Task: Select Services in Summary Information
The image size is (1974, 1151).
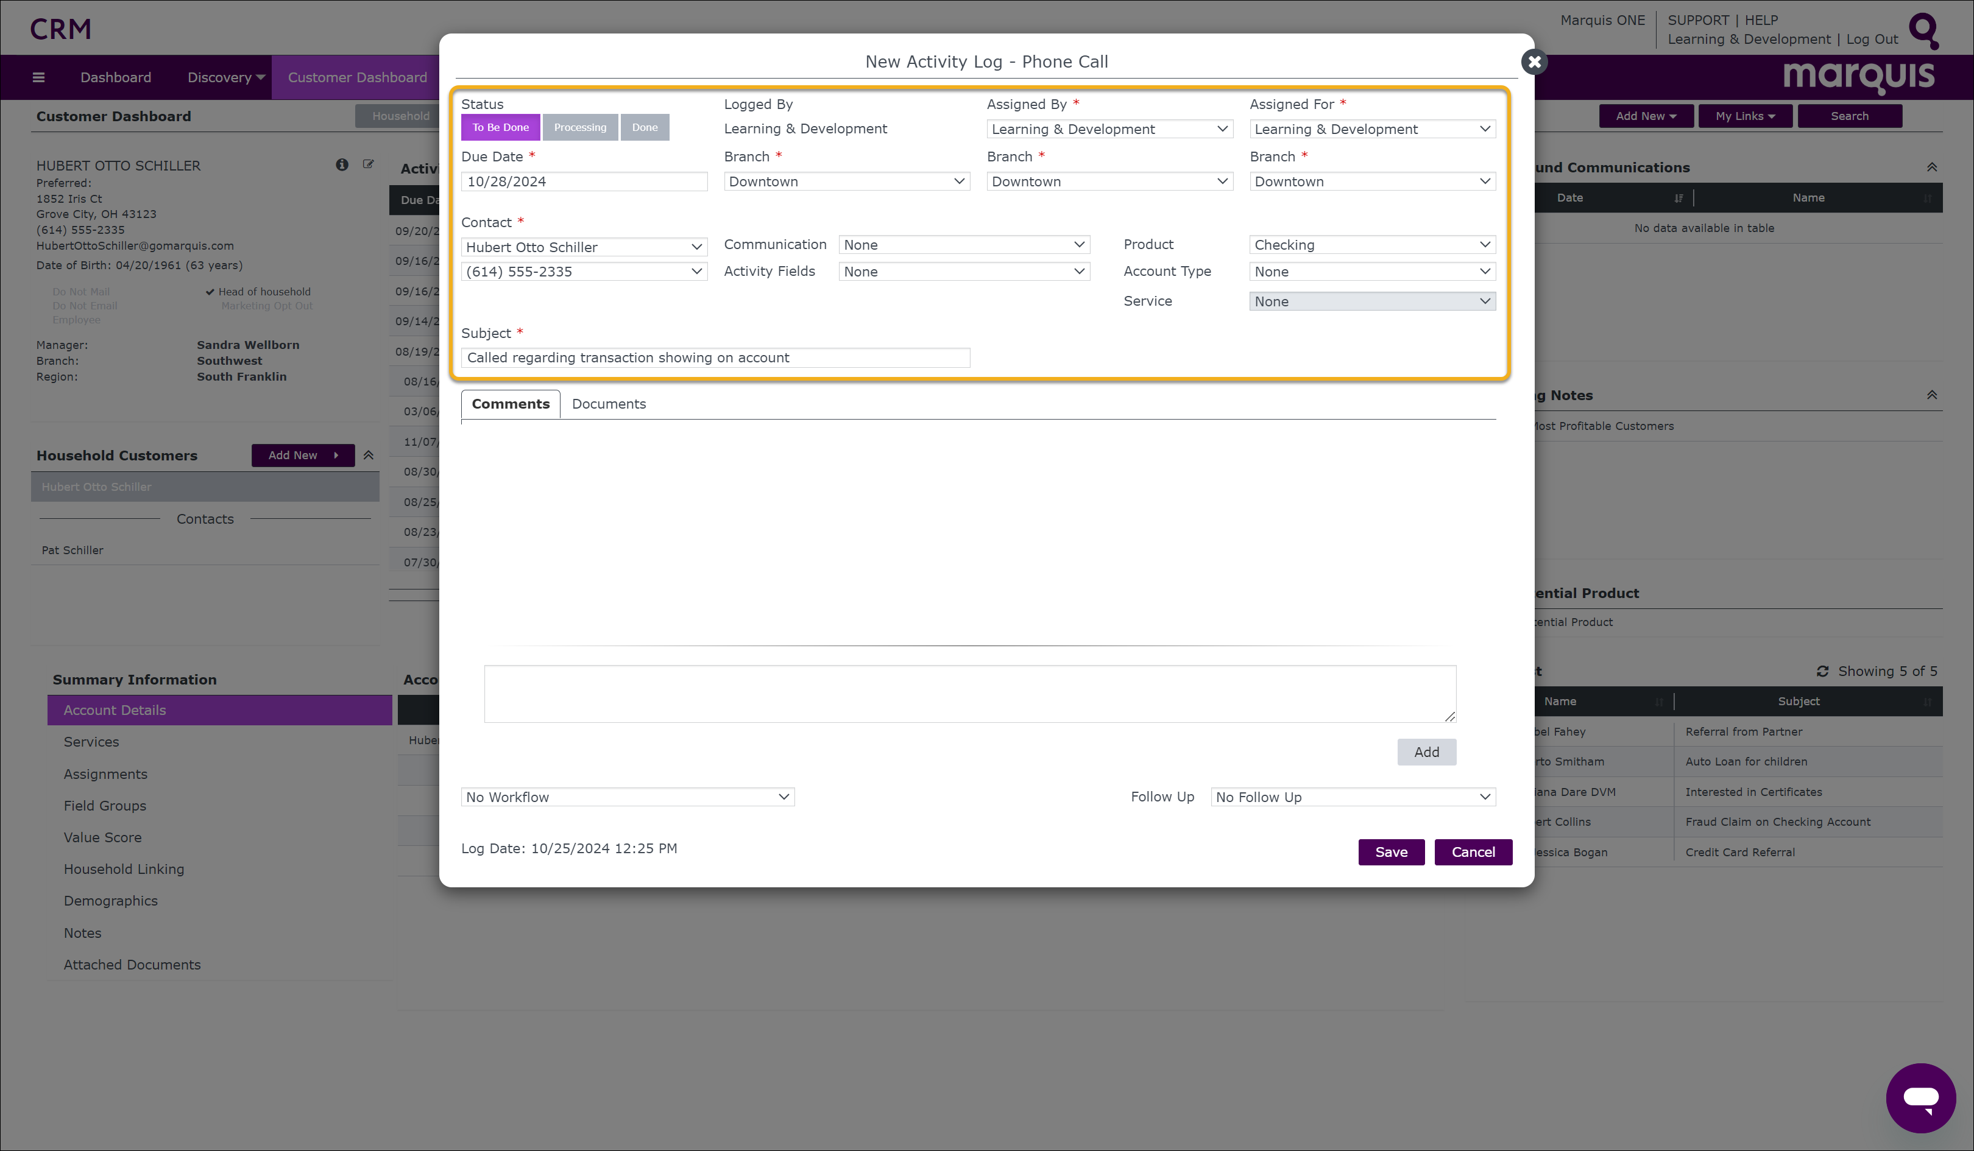Action: click(91, 742)
